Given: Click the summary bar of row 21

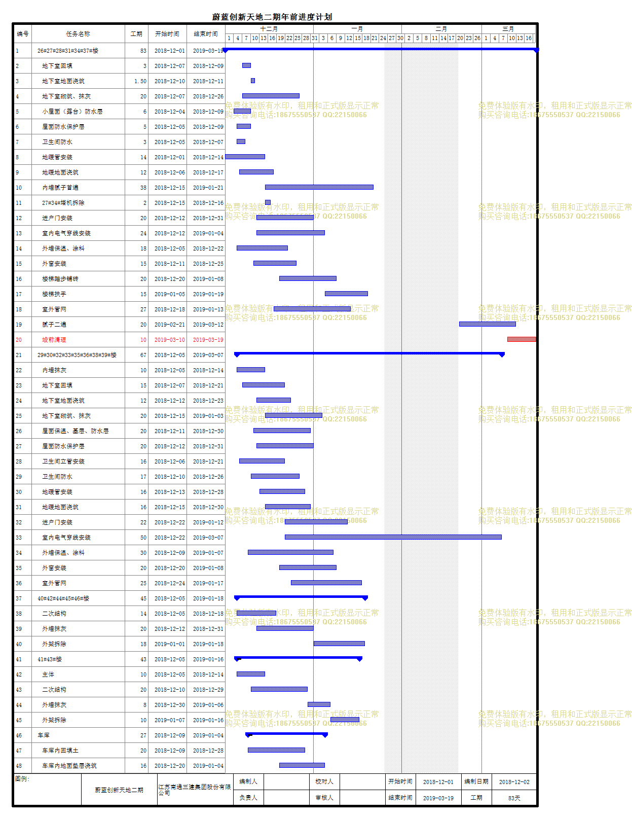Looking at the screenshot, I should [369, 353].
